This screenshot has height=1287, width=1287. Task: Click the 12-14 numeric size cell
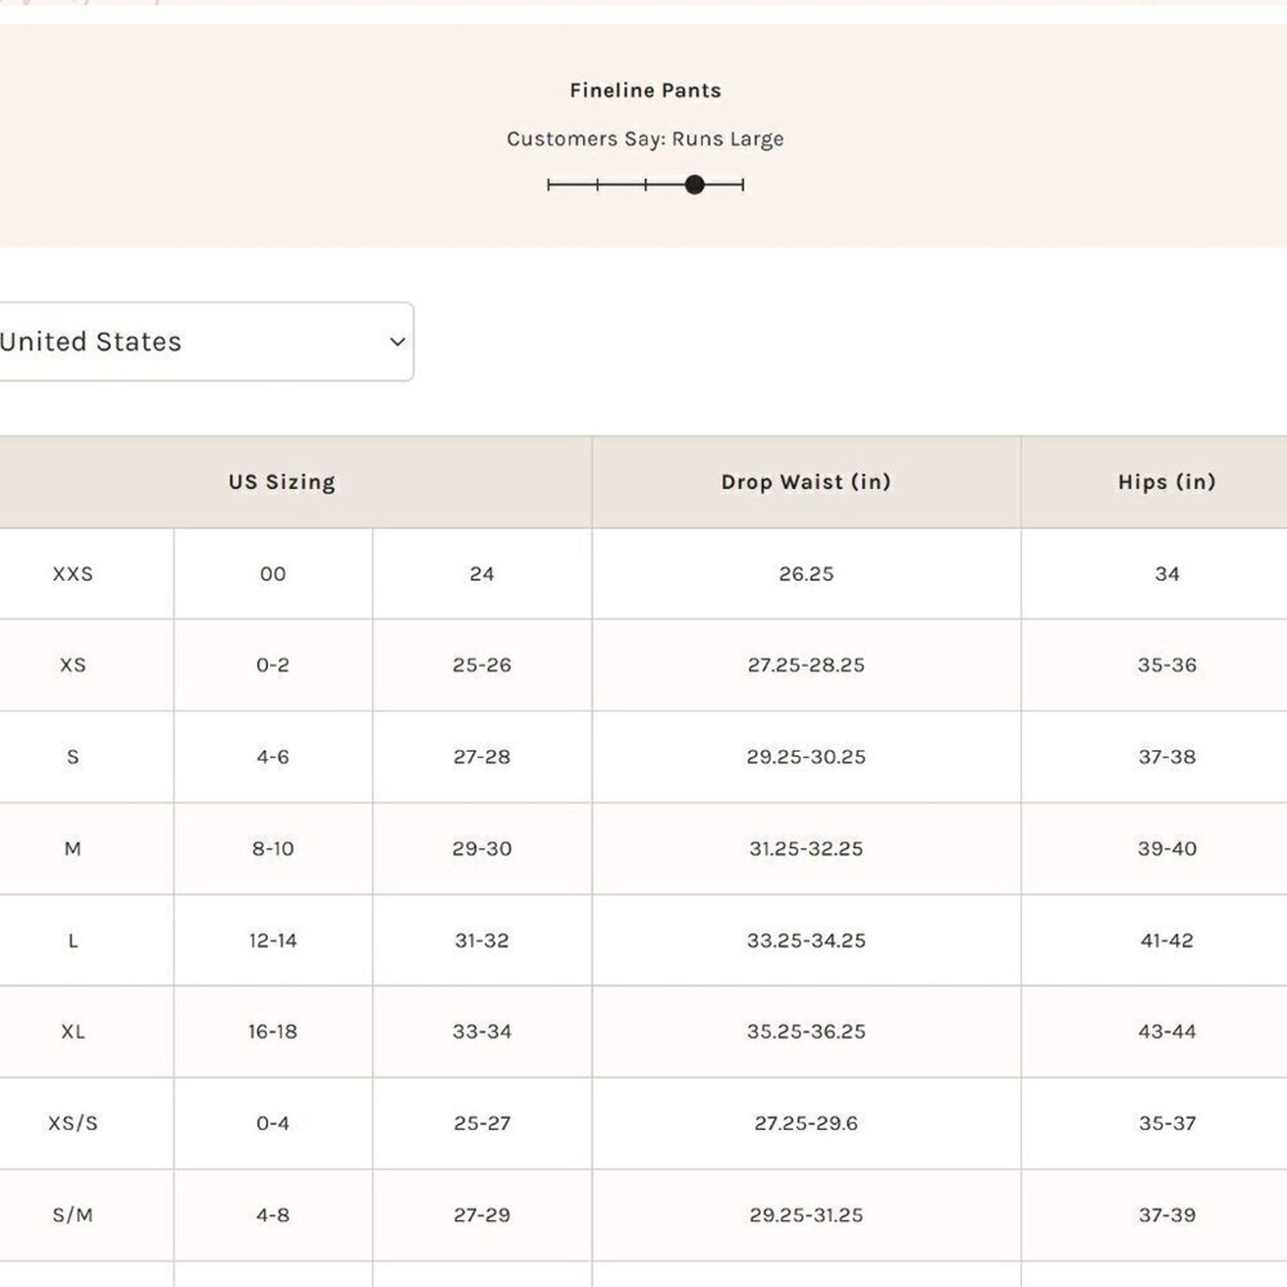click(x=273, y=941)
